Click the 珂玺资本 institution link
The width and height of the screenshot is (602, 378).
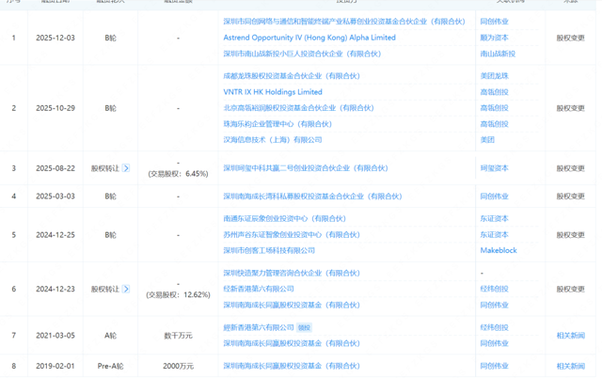[x=494, y=168]
